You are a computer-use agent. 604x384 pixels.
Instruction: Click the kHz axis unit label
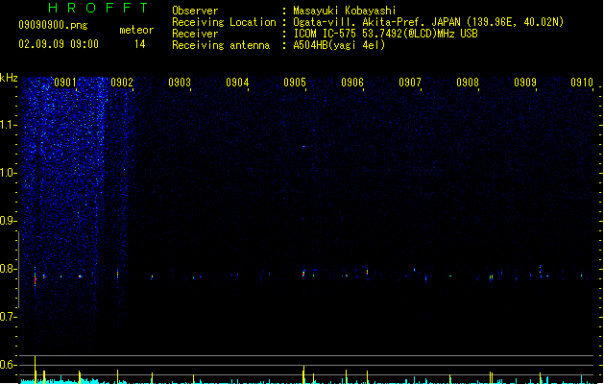click(x=9, y=78)
